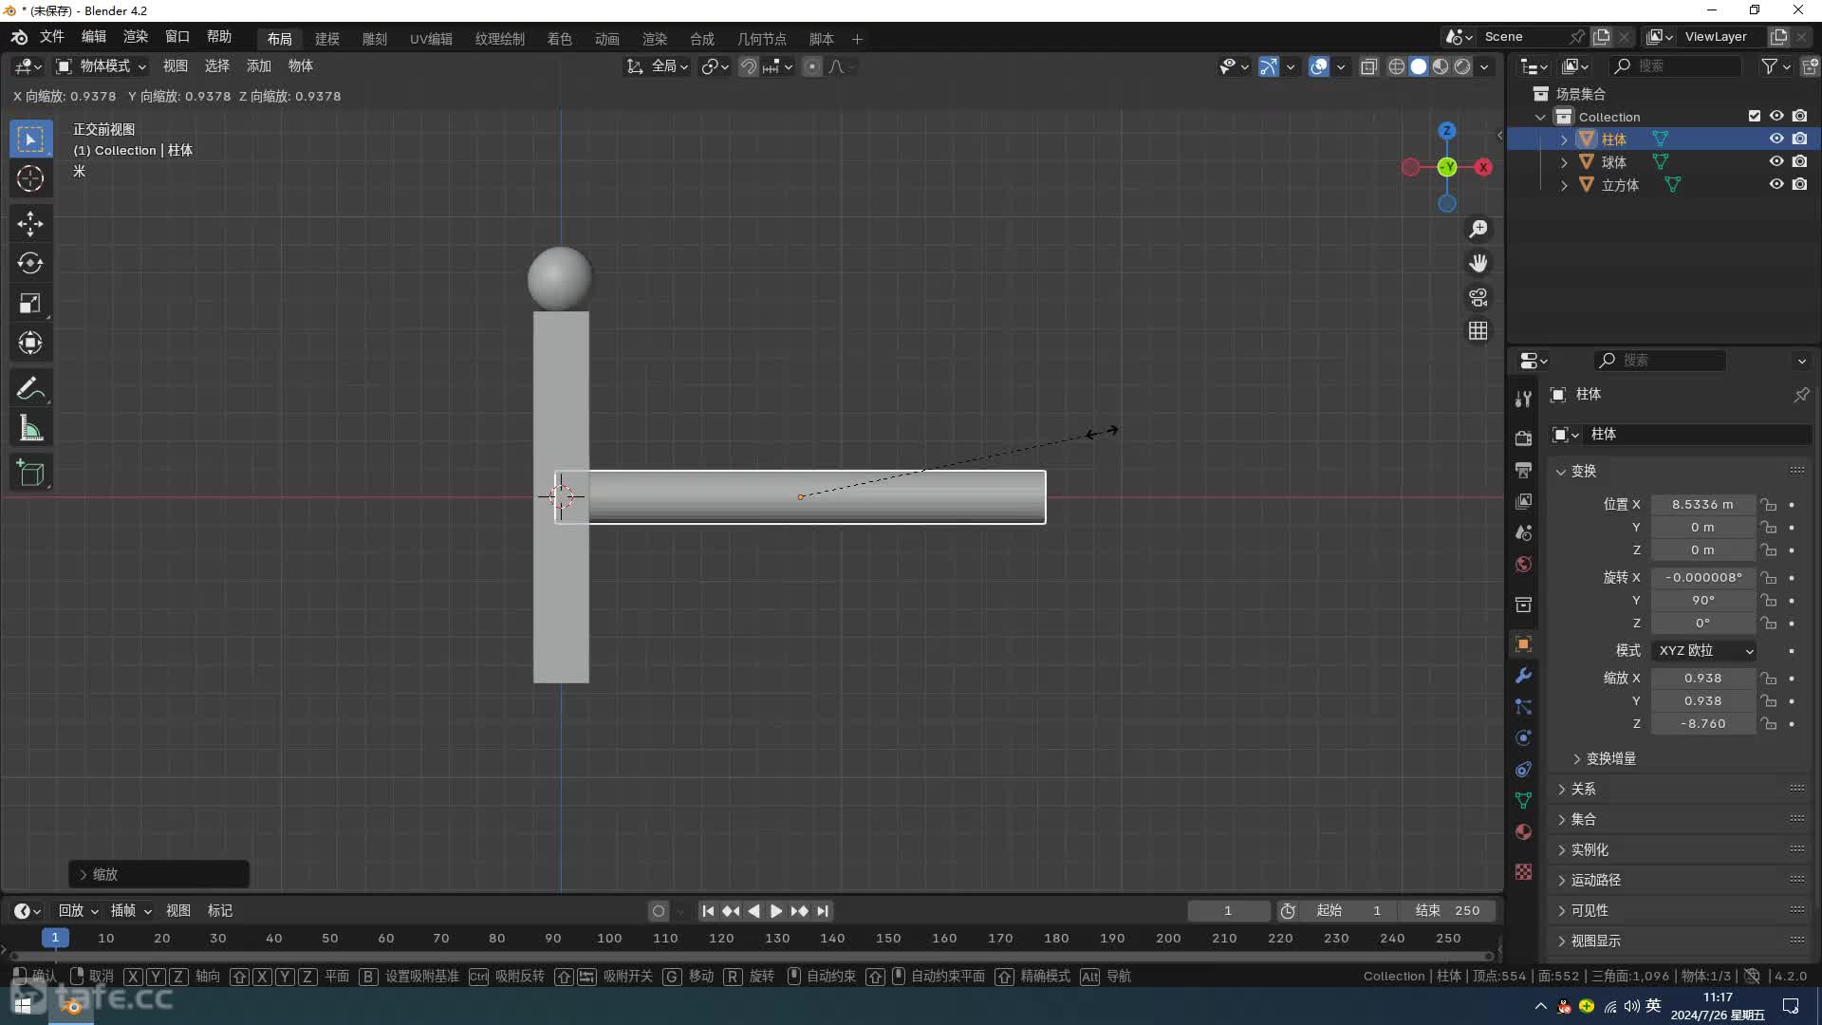Viewport: 1822px width, 1025px height.
Task: Click the Scale Z value field
Action: coord(1702,724)
